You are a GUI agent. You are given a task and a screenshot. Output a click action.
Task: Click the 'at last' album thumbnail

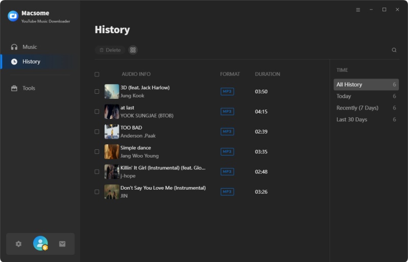pos(112,112)
